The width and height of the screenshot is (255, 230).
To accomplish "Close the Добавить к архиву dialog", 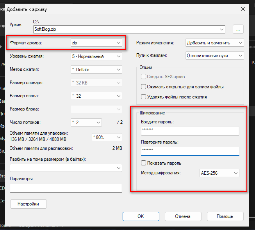I will 243,9.
